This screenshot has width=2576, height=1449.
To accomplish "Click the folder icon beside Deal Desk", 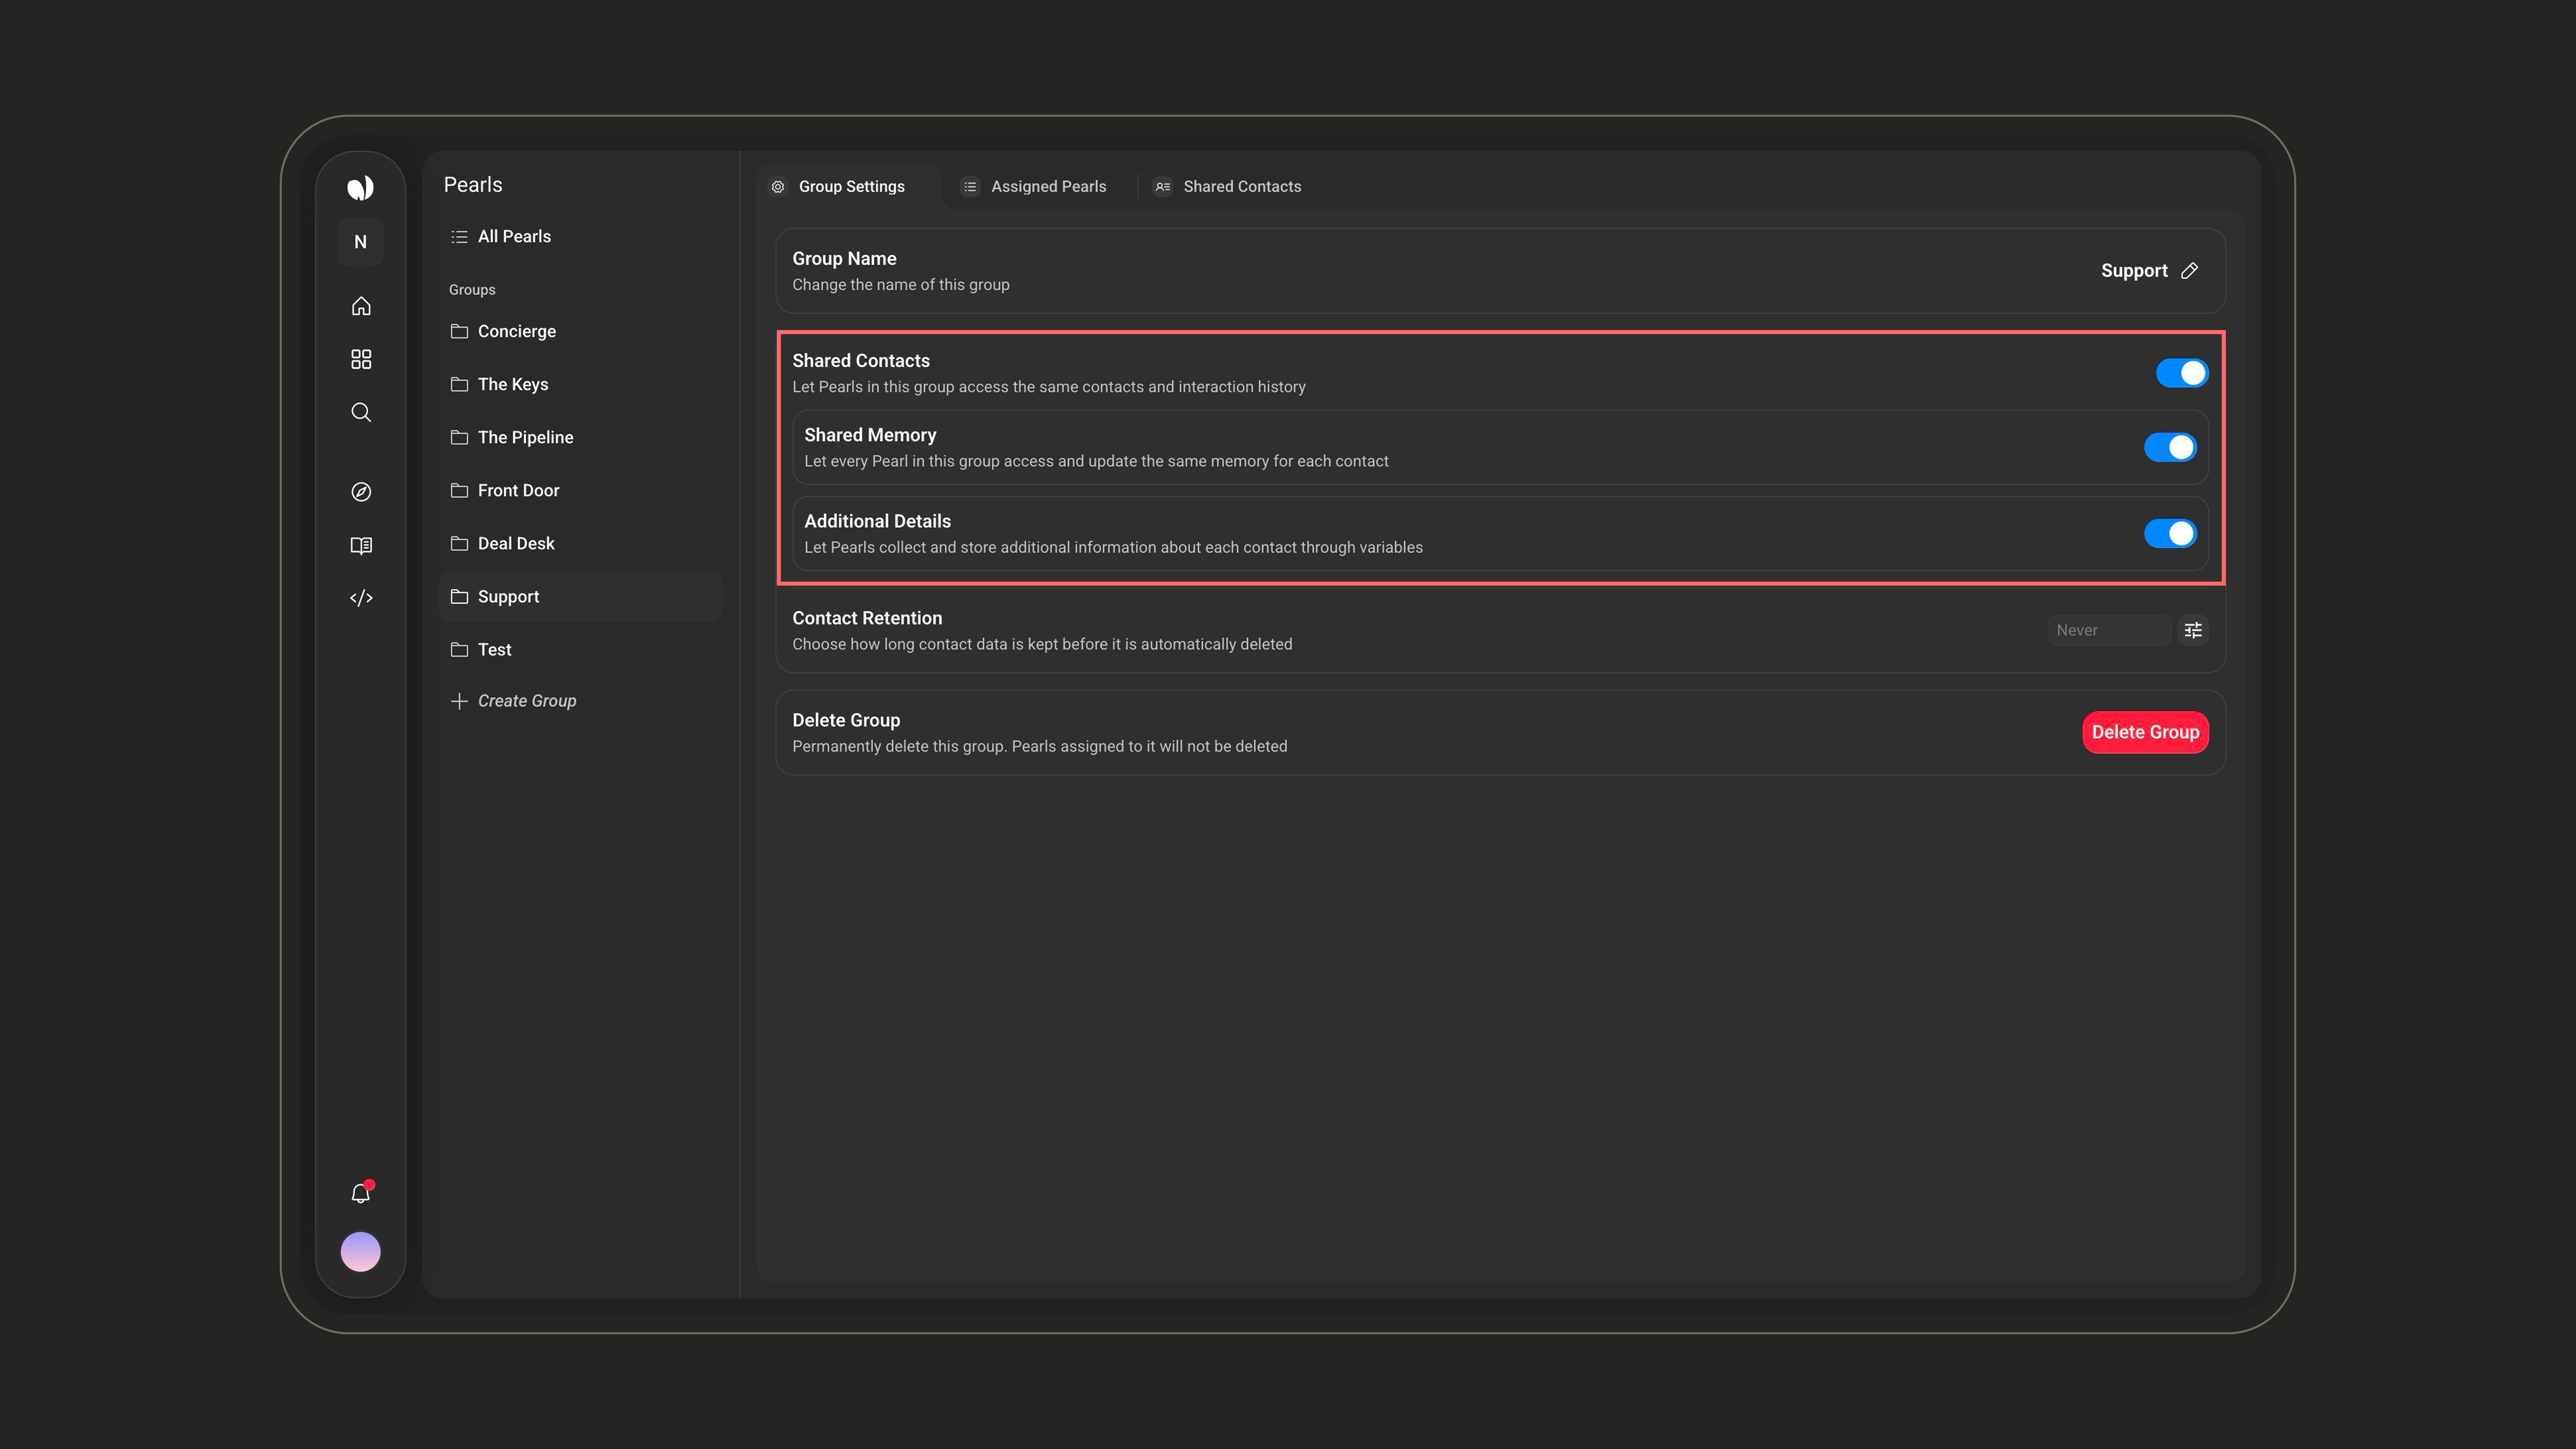I will point(459,543).
